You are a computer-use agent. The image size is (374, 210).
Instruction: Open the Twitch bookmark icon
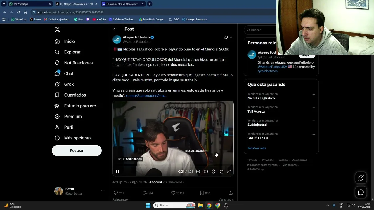[88, 20]
